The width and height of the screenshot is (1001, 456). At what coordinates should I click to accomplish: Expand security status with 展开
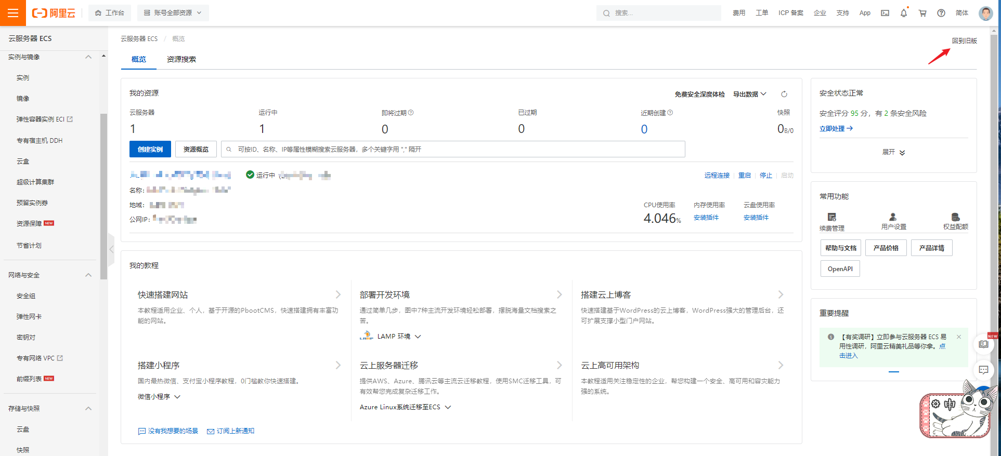[x=893, y=152]
